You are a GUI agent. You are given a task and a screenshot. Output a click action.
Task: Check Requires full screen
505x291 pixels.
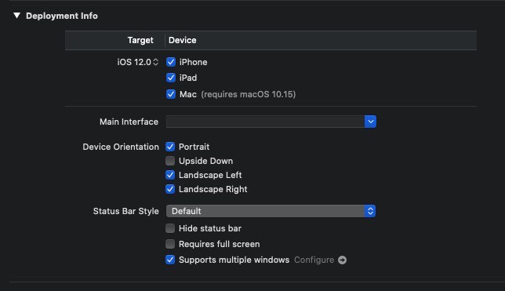click(x=170, y=244)
